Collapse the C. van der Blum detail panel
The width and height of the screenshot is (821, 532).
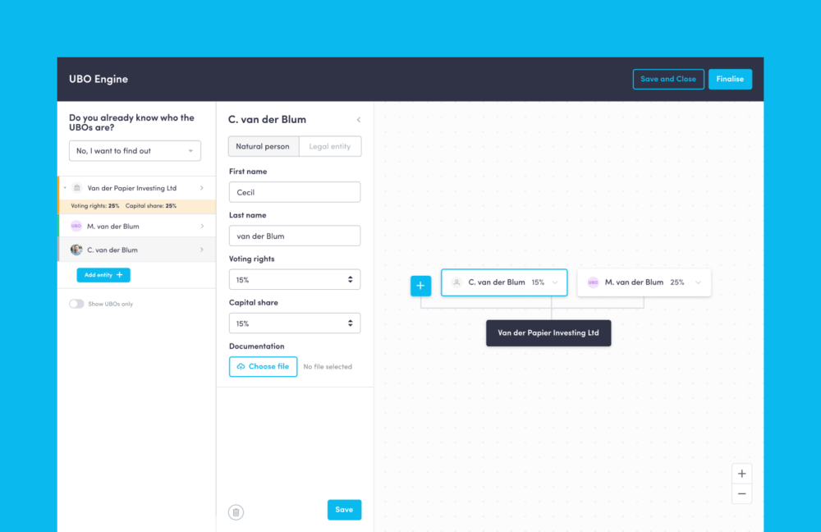click(359, 120)
